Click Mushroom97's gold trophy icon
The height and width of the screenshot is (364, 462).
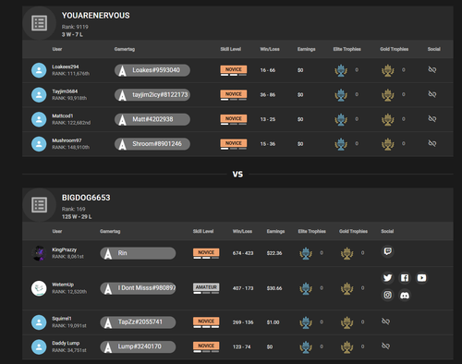(388, 144)
